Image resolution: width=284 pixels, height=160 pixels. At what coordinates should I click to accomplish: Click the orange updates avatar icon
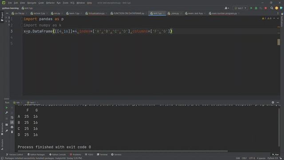coord(276,8)
